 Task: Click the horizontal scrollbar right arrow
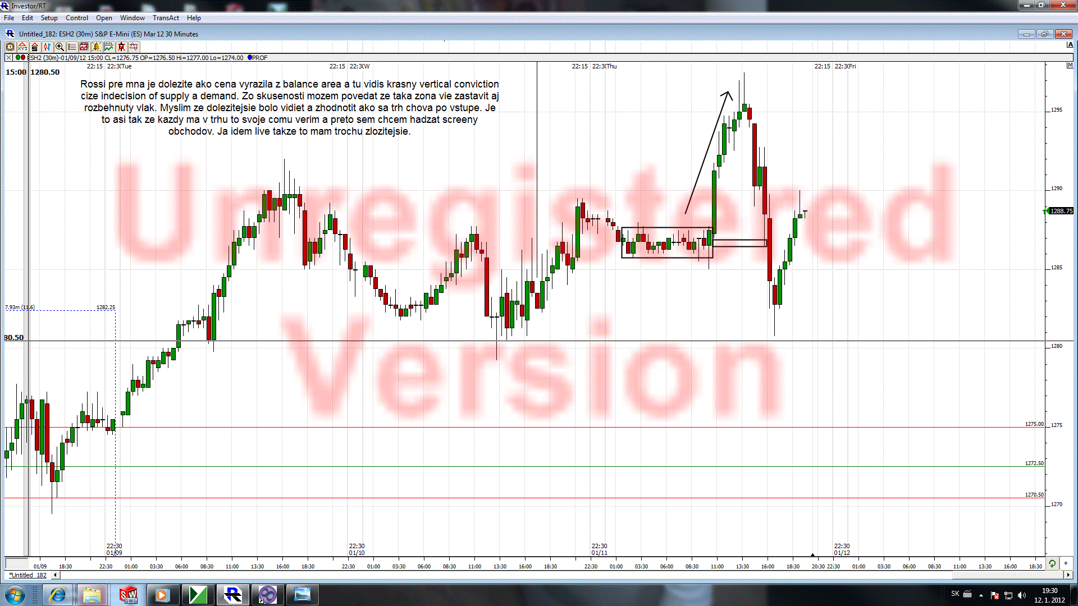[1068, 575]
